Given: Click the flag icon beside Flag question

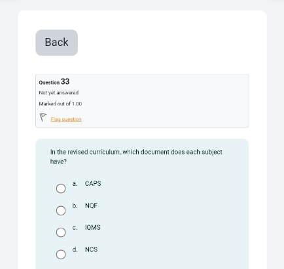Looking at the screenshot, I should (43, 117).
